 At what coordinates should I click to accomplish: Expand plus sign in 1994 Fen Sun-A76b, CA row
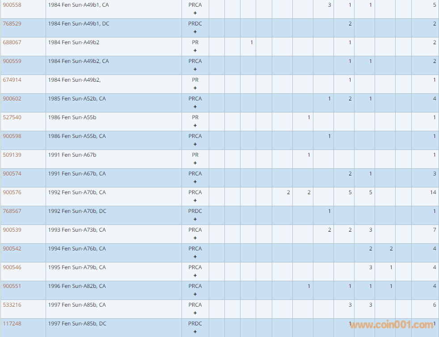195,257
